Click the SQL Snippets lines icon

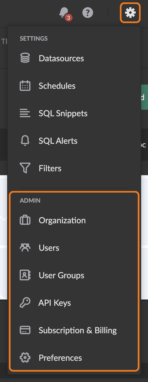point(25,113)
